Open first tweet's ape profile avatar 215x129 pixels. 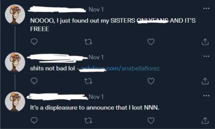pos(15,15)
